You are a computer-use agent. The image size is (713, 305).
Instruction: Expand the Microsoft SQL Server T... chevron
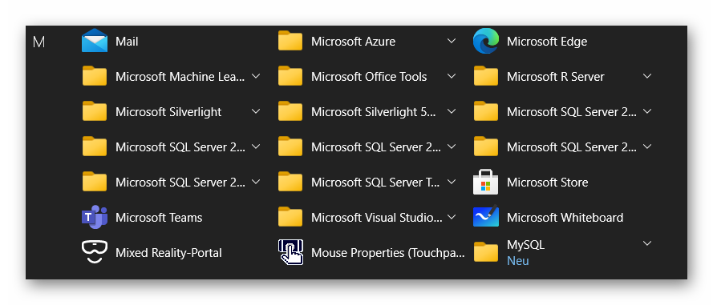[x=452, y=182]
